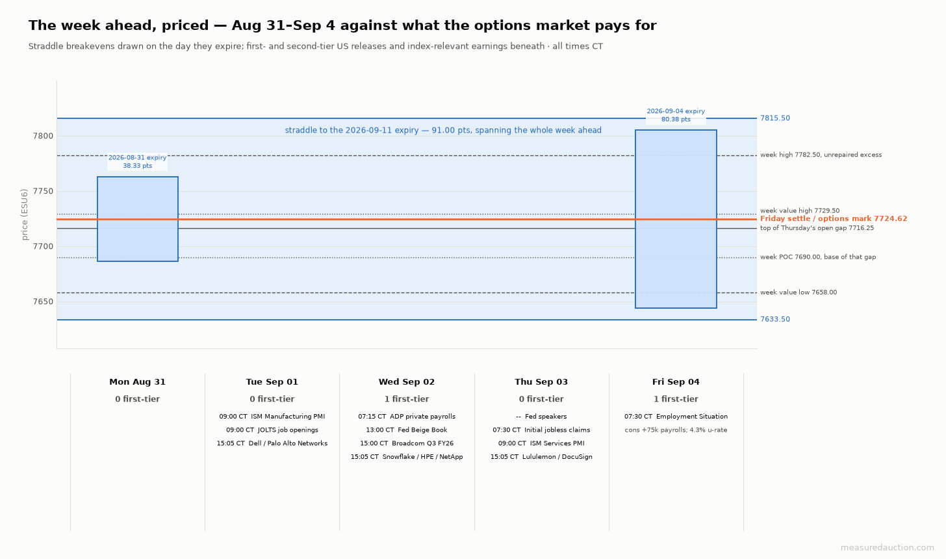
Task: Click the week value high 7729.50 label
Action: pos(800,211)
